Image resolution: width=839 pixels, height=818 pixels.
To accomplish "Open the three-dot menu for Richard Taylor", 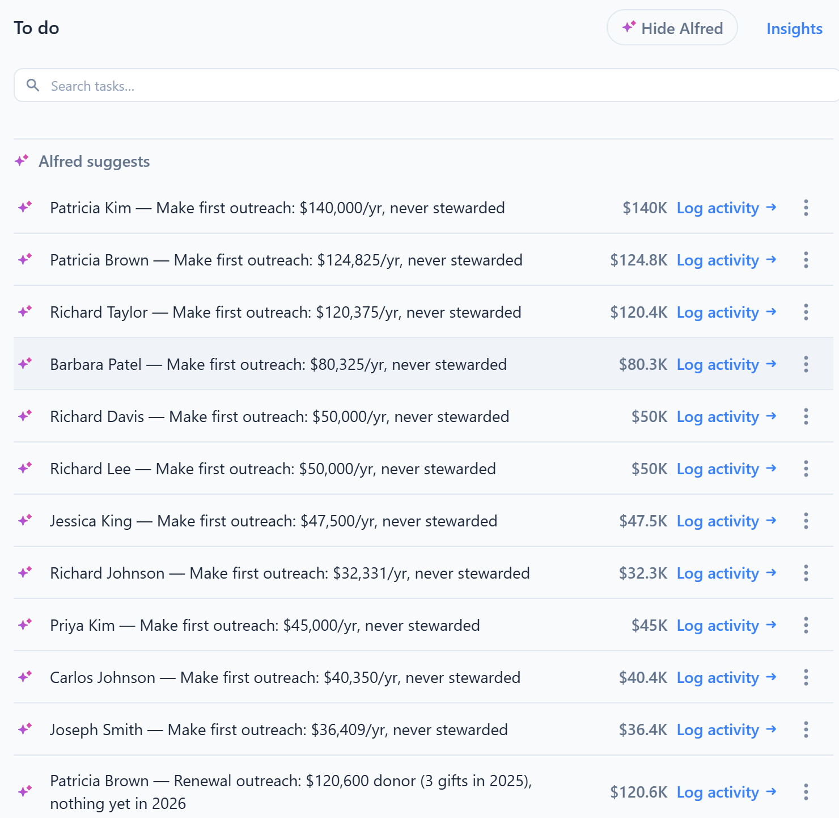I will [x=806, y=312].
